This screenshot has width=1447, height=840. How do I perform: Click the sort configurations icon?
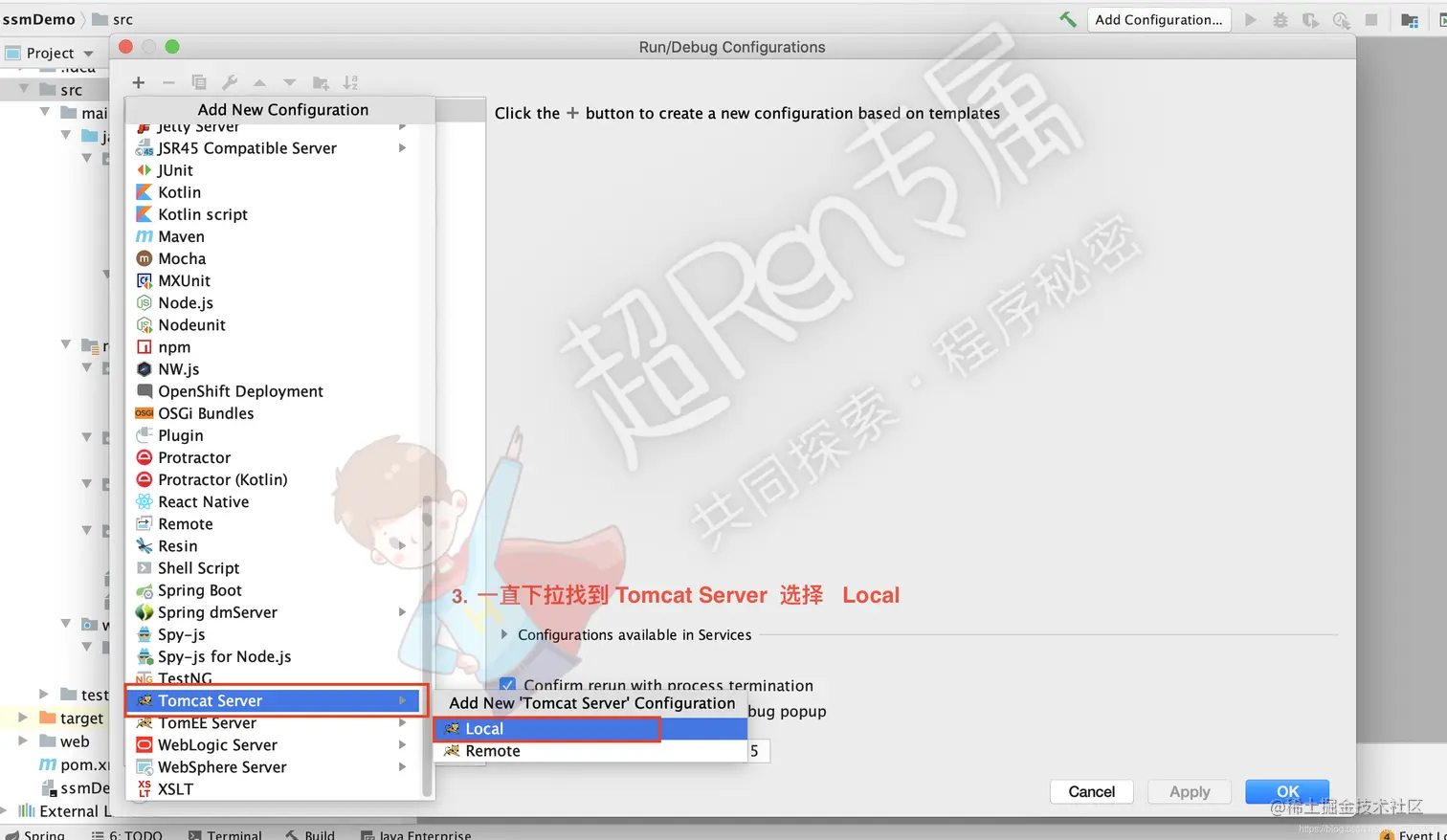(x=351, y=82)
